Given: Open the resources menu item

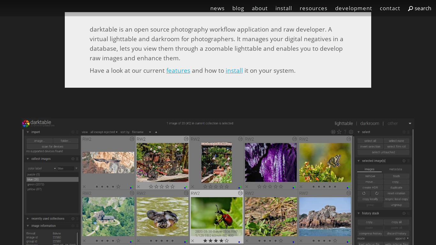Looking at the screenshot, I should 313,8.
